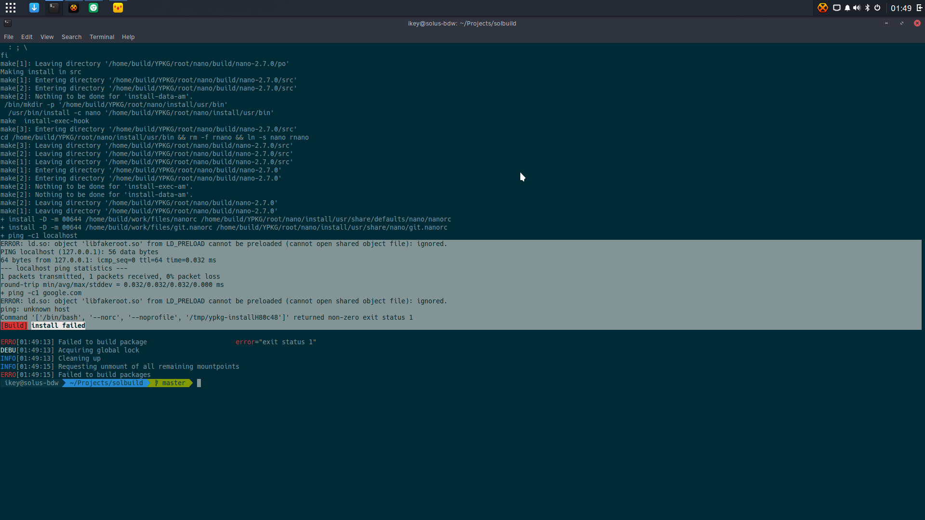
Task: Open the Help menu
Action: 128,37
